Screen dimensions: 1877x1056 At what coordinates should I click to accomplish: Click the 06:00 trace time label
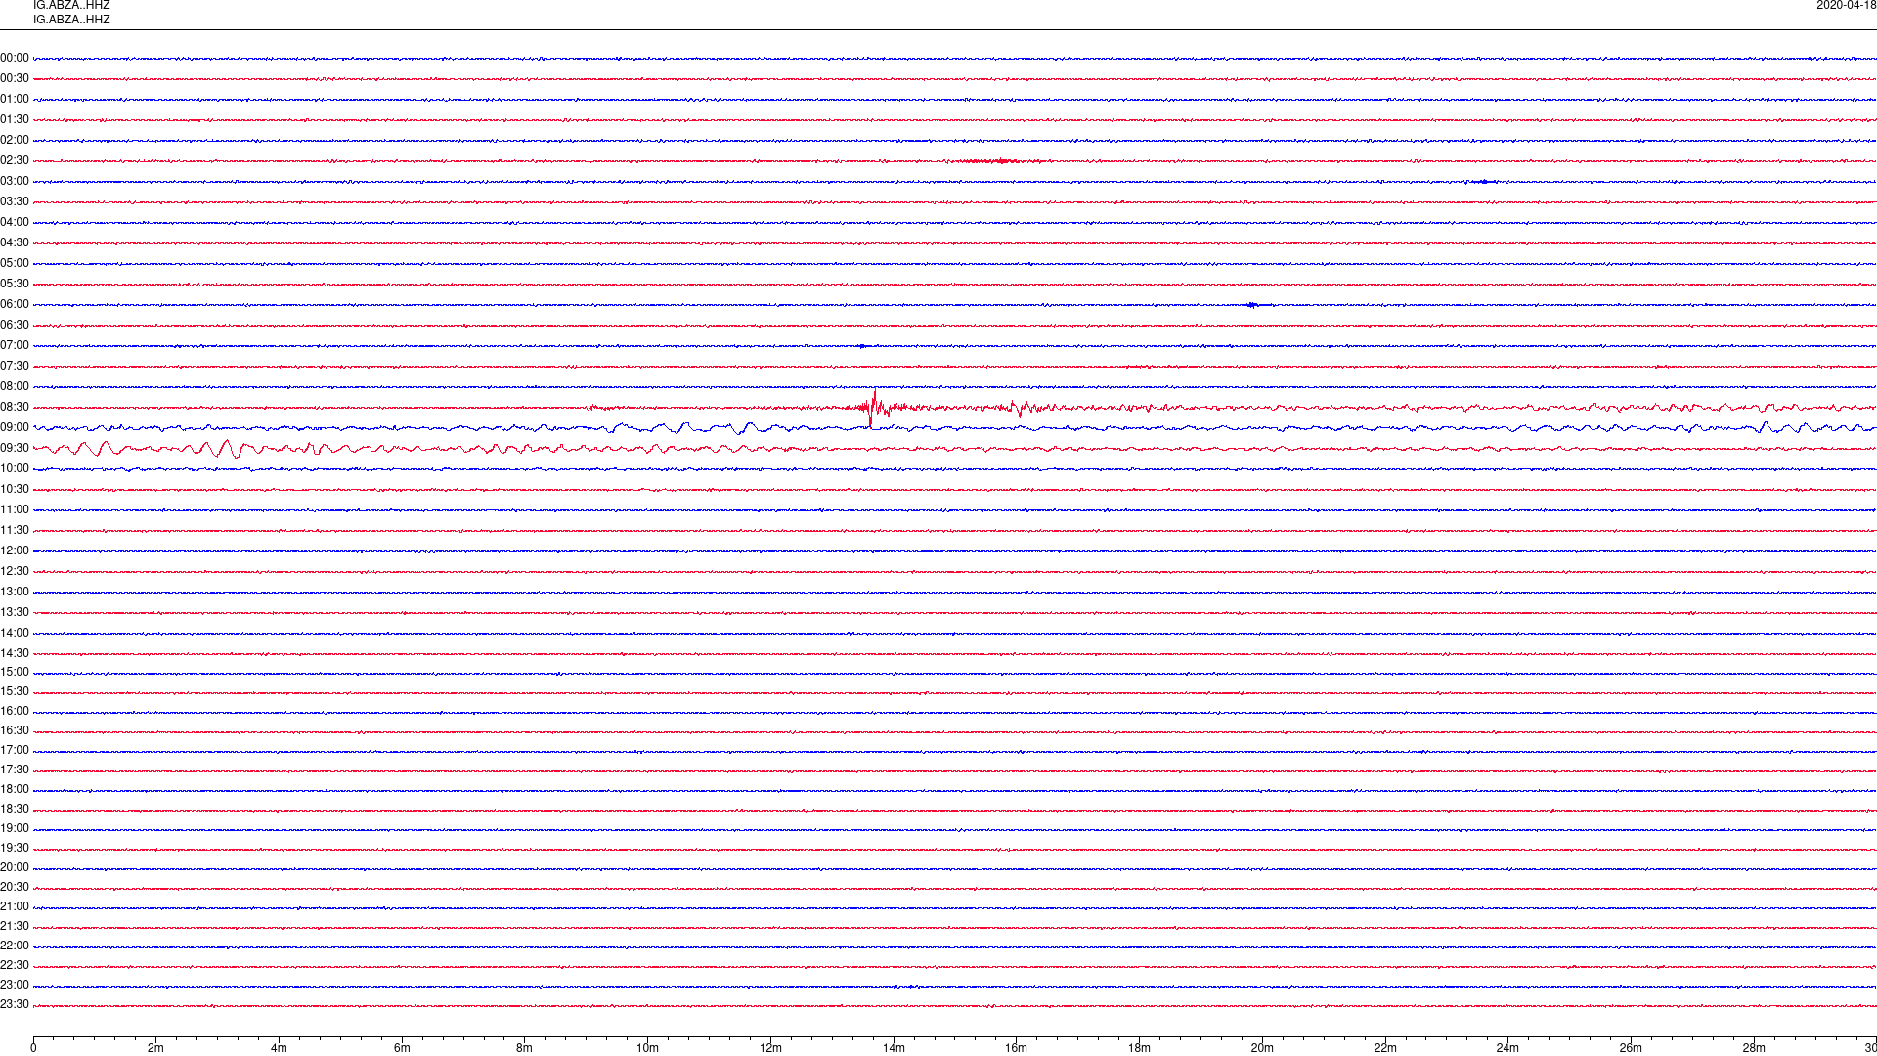15,305
